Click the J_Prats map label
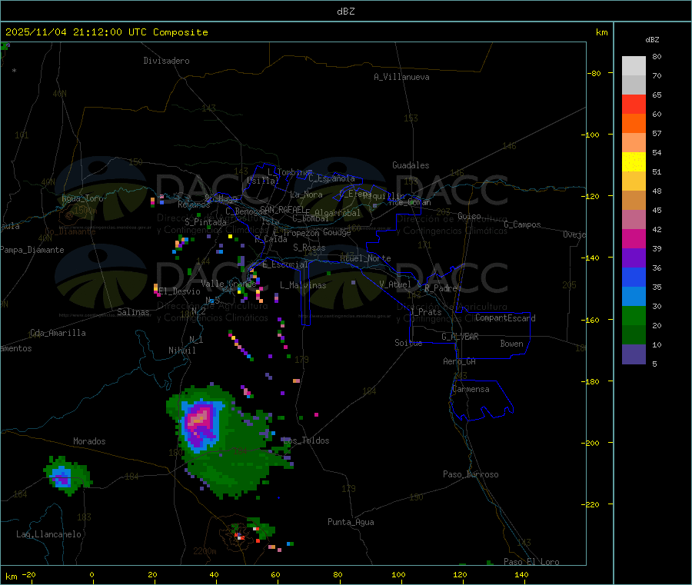Image resolution: width=692 pixels, height=585 pixels. (x=425, y=312)
